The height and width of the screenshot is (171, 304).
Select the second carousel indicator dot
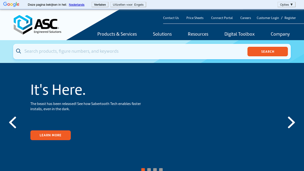point(149,169)
